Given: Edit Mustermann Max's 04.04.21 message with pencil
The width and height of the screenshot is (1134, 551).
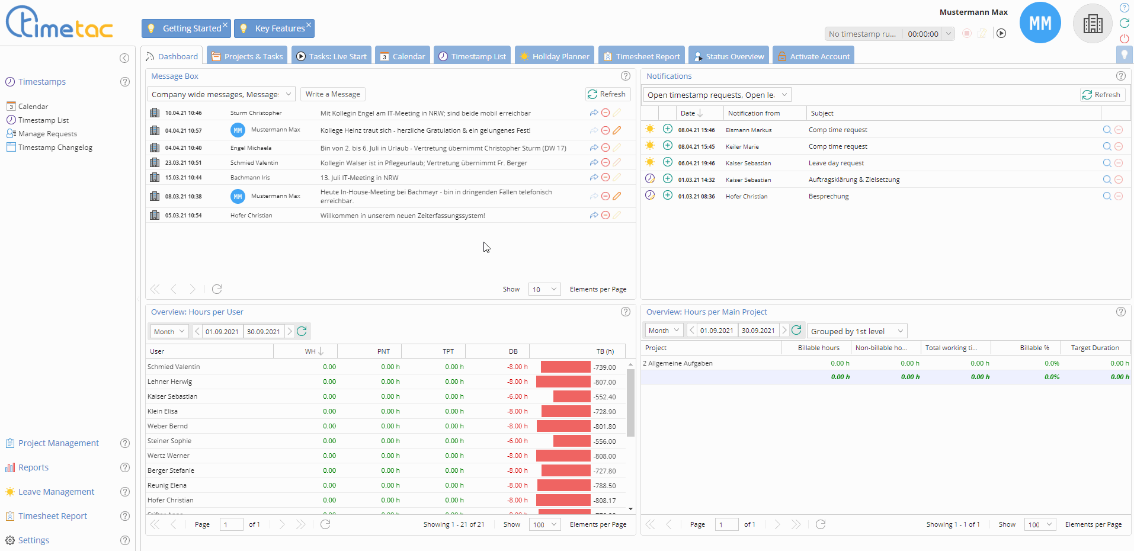Looking at the screenshot, I should [x=617, y=130].
